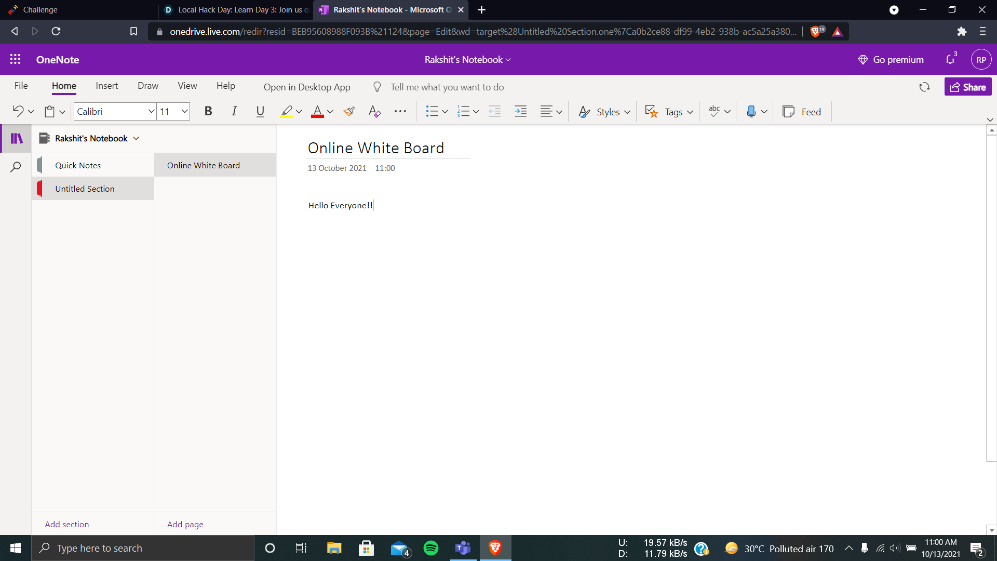Click the notifications bell icon
The image size is (997, 561).
pyautogui.click(x=950, y=60)
